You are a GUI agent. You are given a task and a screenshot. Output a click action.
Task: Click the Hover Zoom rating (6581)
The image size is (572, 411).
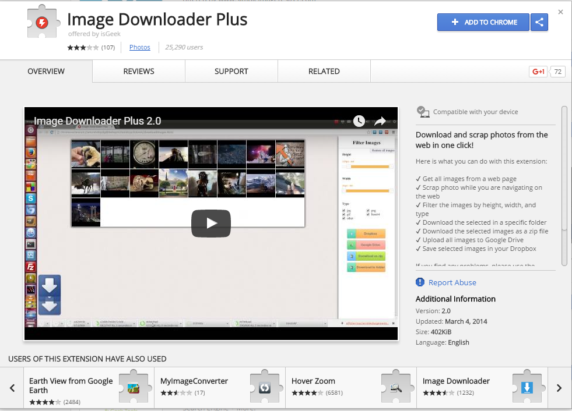317,393
